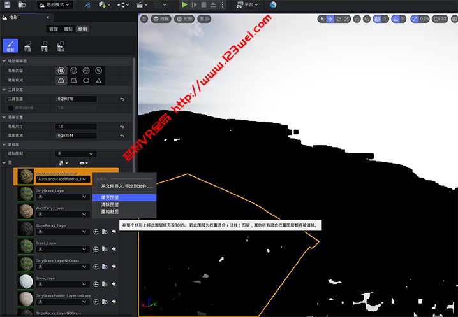Choose the circle brush type icon
The image size is (458, 317).
pyautogui.click(x=61, y=70)
